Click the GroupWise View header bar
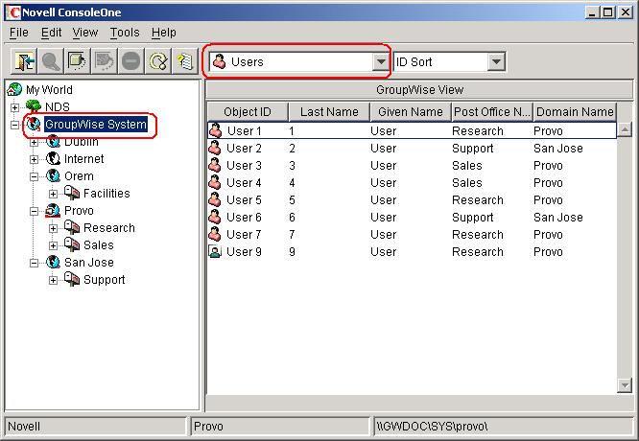The height and width of the screenshot is (441, 639). (419, 89)
